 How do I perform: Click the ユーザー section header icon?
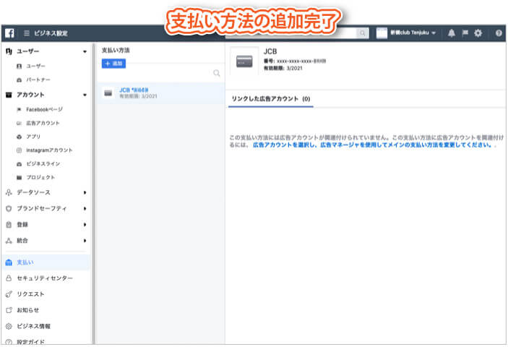(x=9, y=51)
